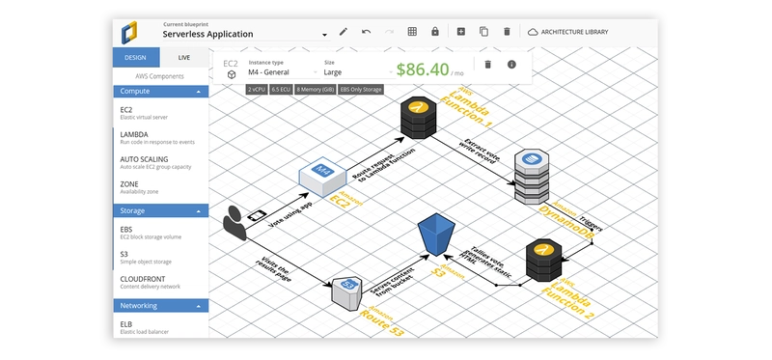Screen dimensions: 772x360
Task: Click the pencil edit blueprint icon
Action: click(x=344, y=32)
